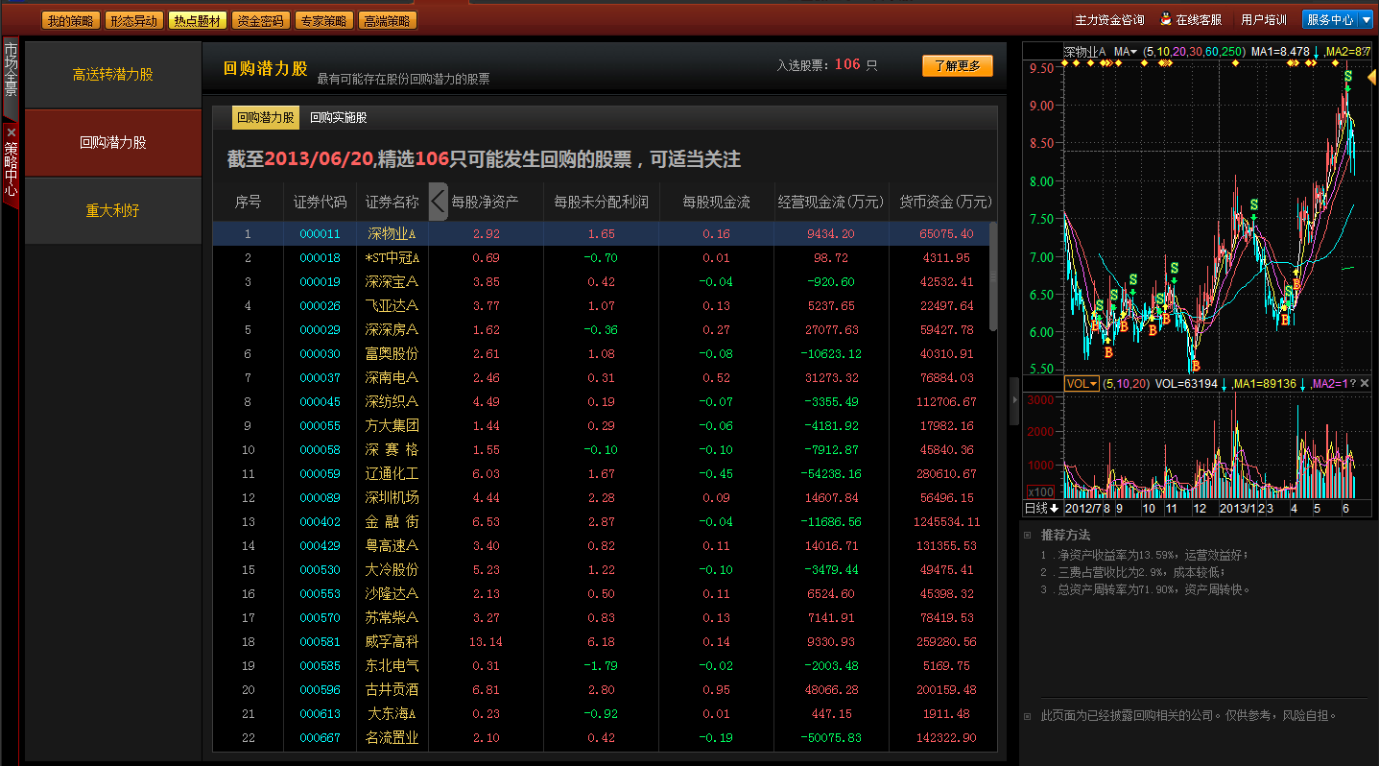Select the 热点题材 toolbar button
1379x766 pixels.
[x=198, y=20]
